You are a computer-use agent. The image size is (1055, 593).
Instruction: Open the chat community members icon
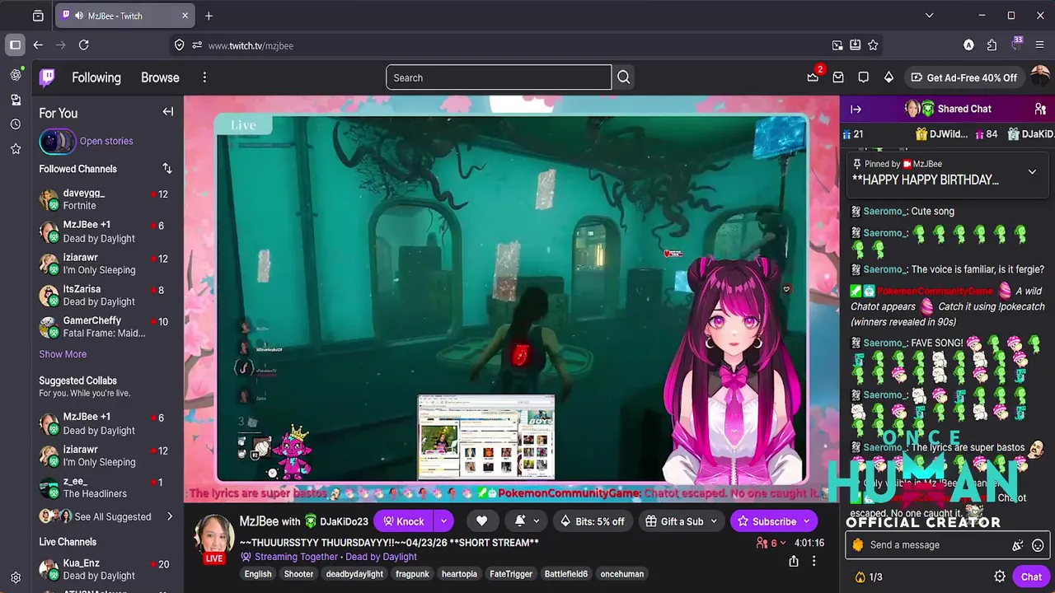point(1040,109)
